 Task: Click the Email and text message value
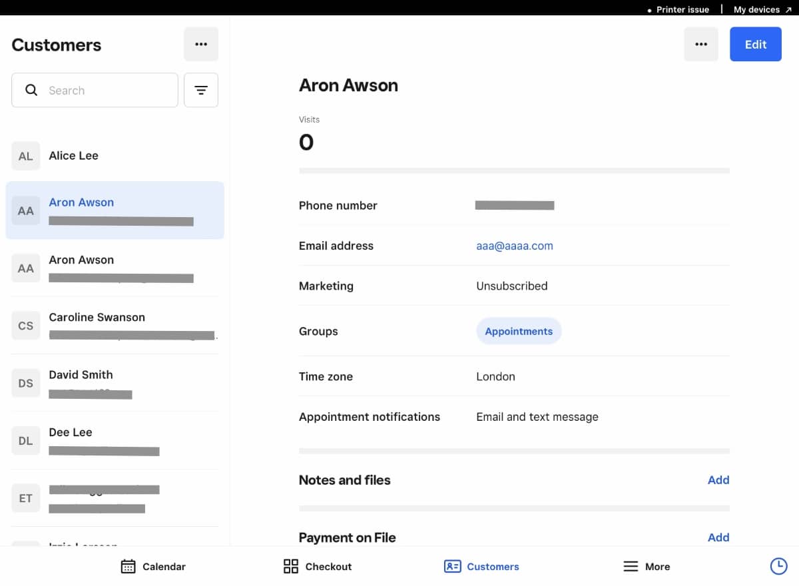pyautogui.click(x=537, y=417)
